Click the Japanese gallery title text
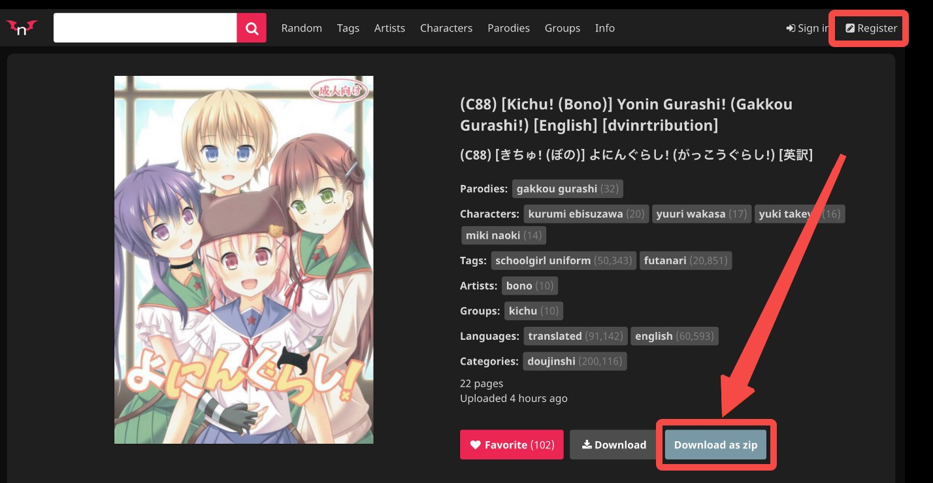 (x=636, y=155)
